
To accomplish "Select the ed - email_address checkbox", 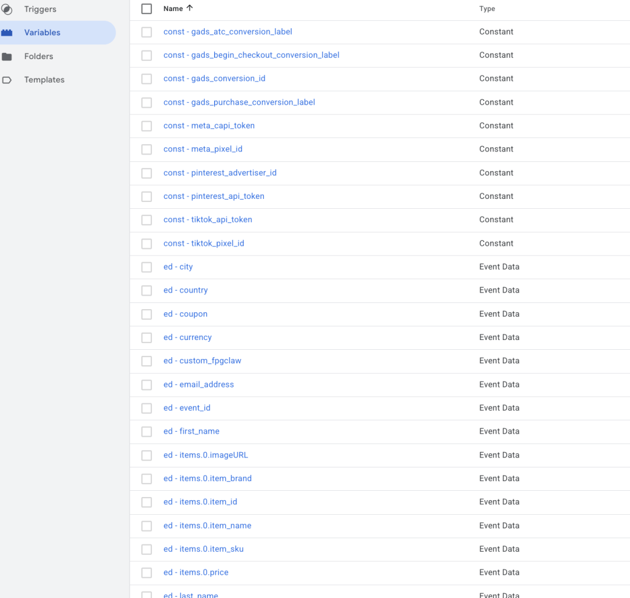I will (x=146, y=384).
